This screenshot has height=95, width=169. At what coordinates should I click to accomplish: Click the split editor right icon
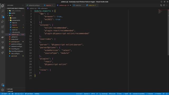(x=164, y=5)
